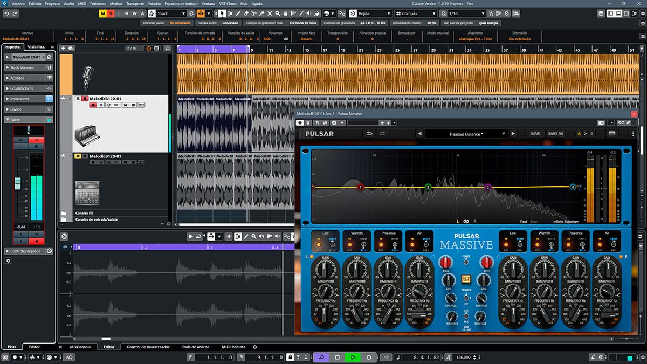Switch Pulsar comparison to state B
The width and height of the screenshot is (647, 364).
pos(592,133)
